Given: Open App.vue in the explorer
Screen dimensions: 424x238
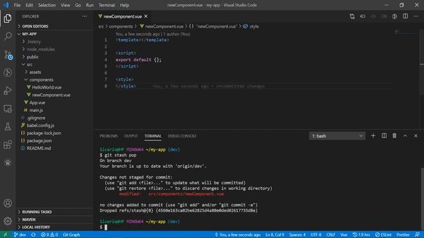Looking at the screenshot, I should tap(54, 102).
